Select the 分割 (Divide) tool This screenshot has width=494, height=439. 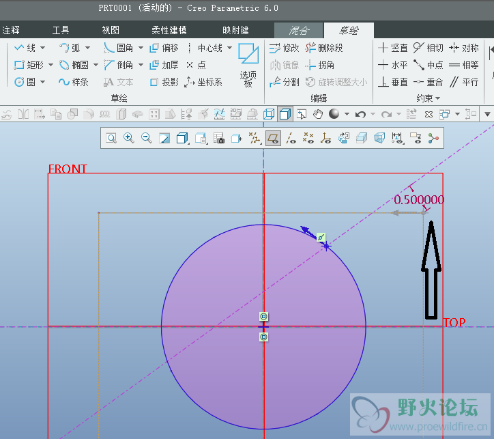point(284,82)
